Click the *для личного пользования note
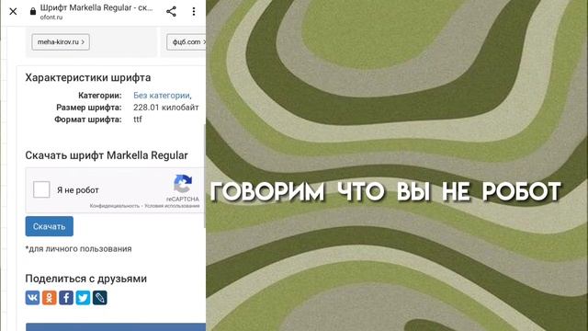Viewport: 588px width, 331px height. (78, 249)
